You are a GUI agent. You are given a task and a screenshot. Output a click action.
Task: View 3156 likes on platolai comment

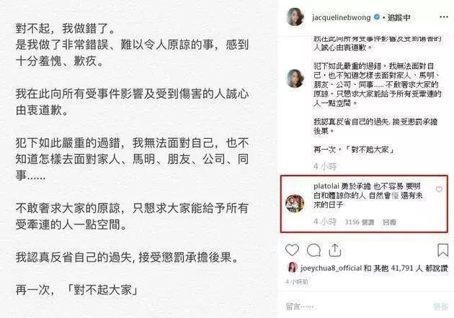[360, 222]
